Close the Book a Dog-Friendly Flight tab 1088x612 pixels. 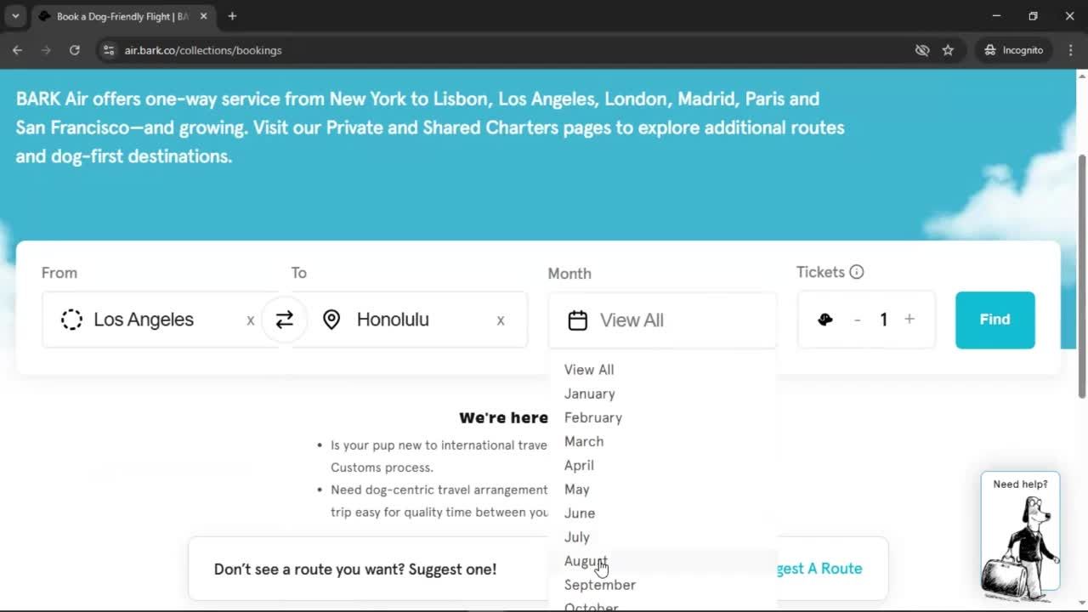click(203, 16)
